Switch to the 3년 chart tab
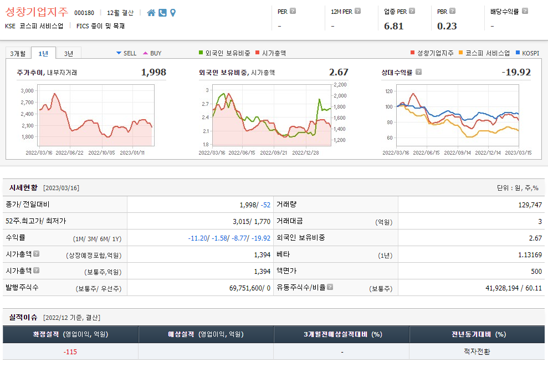 point(69,53)
